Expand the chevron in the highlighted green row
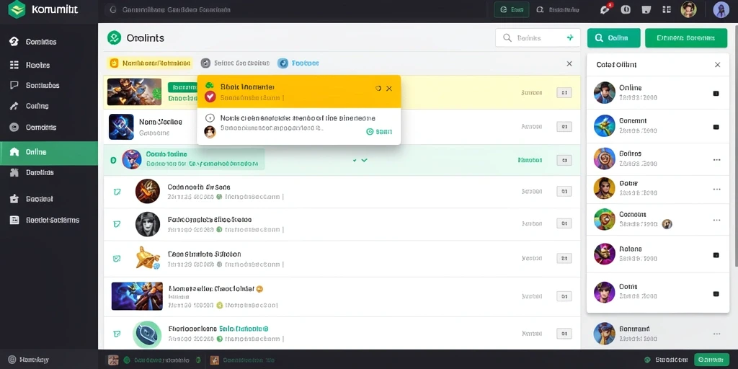This screenshot has width=738, height=369. click(364, 160)
